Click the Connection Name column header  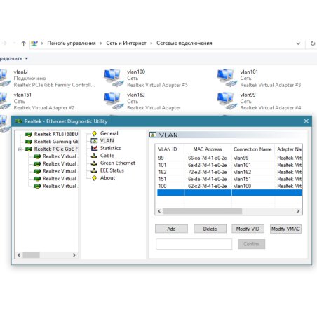coord(252,149)
